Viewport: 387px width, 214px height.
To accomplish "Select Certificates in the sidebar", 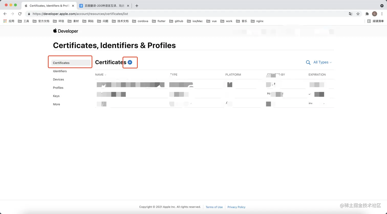I will 71,63.
